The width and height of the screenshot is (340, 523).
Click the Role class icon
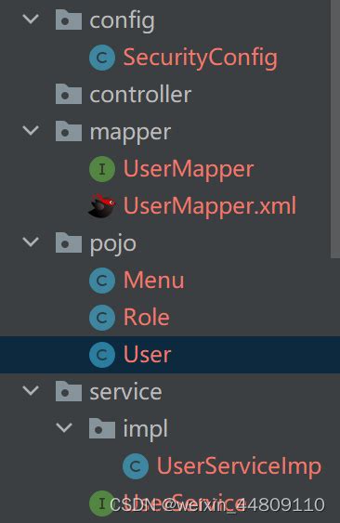[102, 318]
